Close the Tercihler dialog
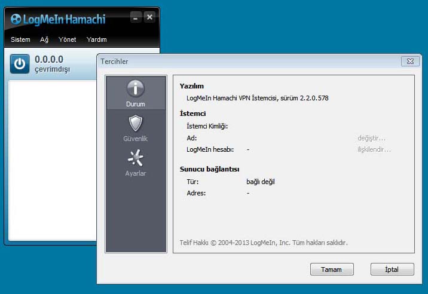Image resolution: width=428 pixels, height=294 pixels. click(410, 61)
